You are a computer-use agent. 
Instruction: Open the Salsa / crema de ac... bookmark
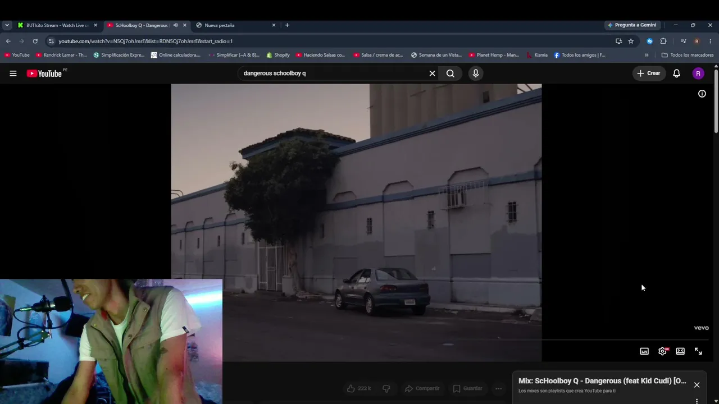point(379,55)
